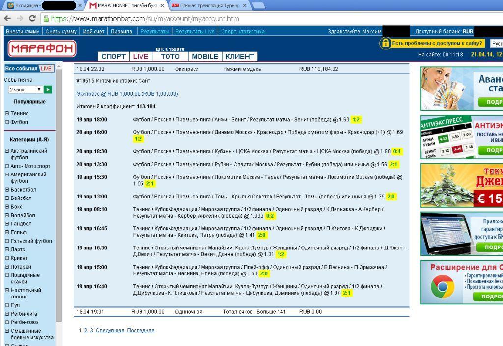Expand the Регби-лига category

pos(7,313)
